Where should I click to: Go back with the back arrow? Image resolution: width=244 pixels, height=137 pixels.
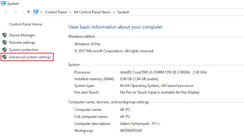pyautogui.click(x=6, y=12)
